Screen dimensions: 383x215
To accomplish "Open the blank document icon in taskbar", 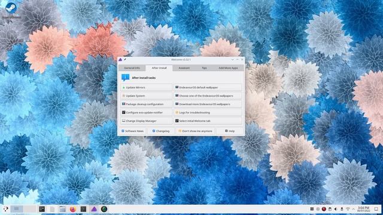I will point(52,209).
